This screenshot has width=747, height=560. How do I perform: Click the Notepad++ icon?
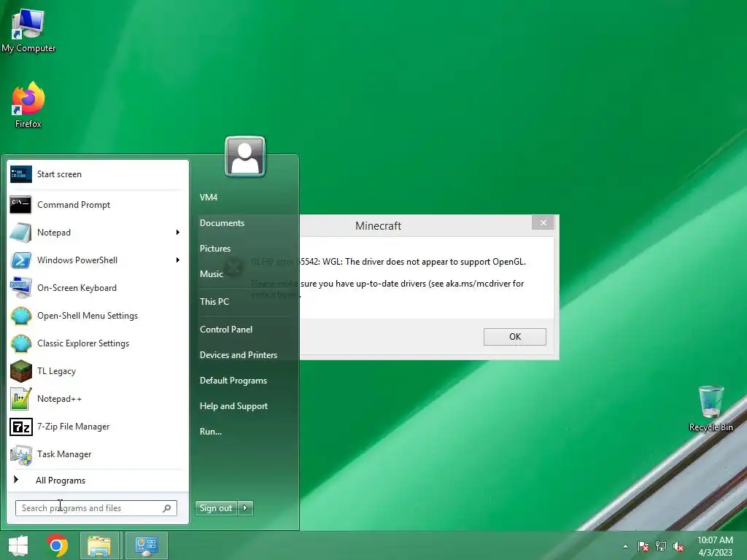coord(20,399)
